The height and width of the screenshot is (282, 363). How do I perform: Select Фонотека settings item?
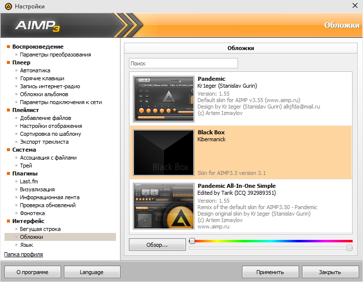[x=32, y=213]
